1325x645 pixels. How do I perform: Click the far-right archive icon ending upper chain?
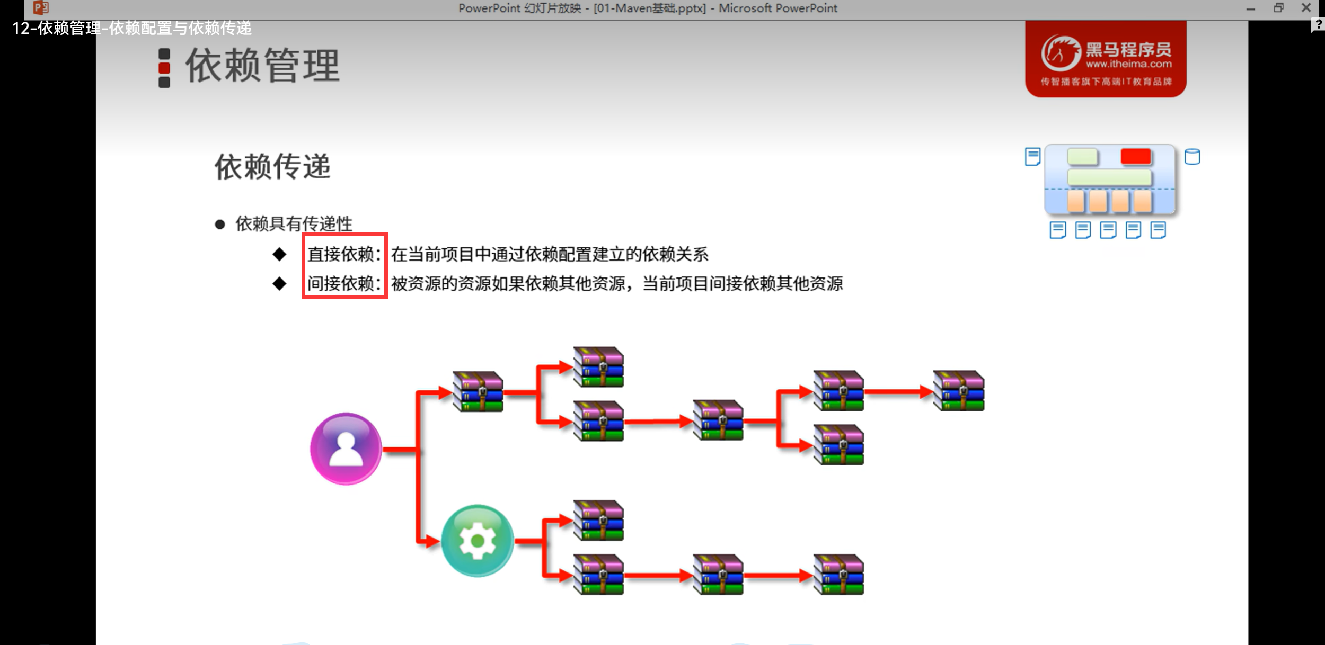click(959, 391)
